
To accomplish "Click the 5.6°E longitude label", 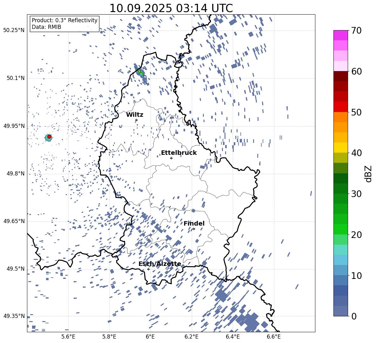I will tap(68, 337).
